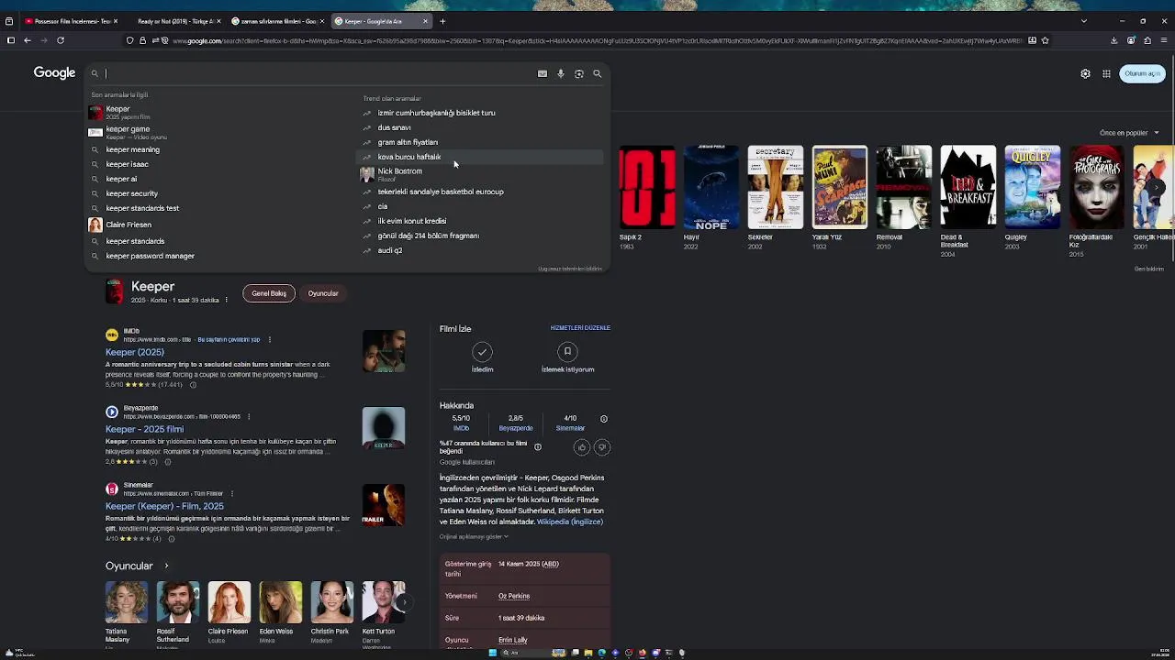
Task: Click the Genel Bakış chip
Action: point(269,293)
